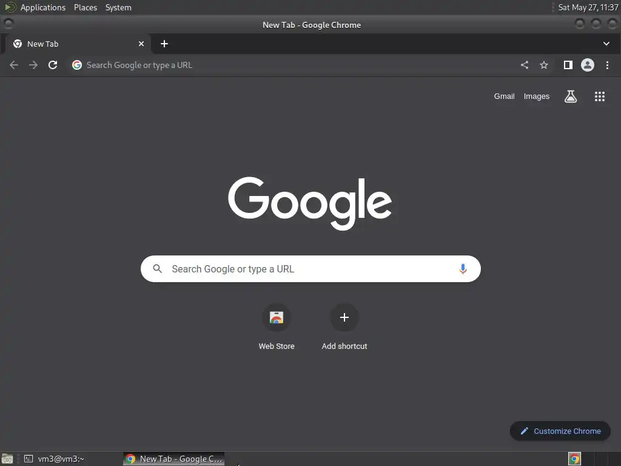Click the clock showing Sat May 27
621x466 pixels.
[588, 7]
